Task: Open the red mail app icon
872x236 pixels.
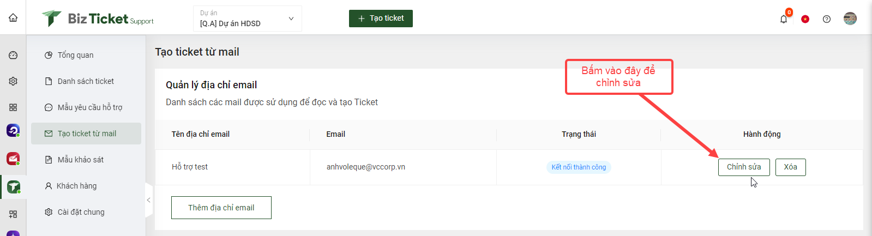Action: point(13,159)
